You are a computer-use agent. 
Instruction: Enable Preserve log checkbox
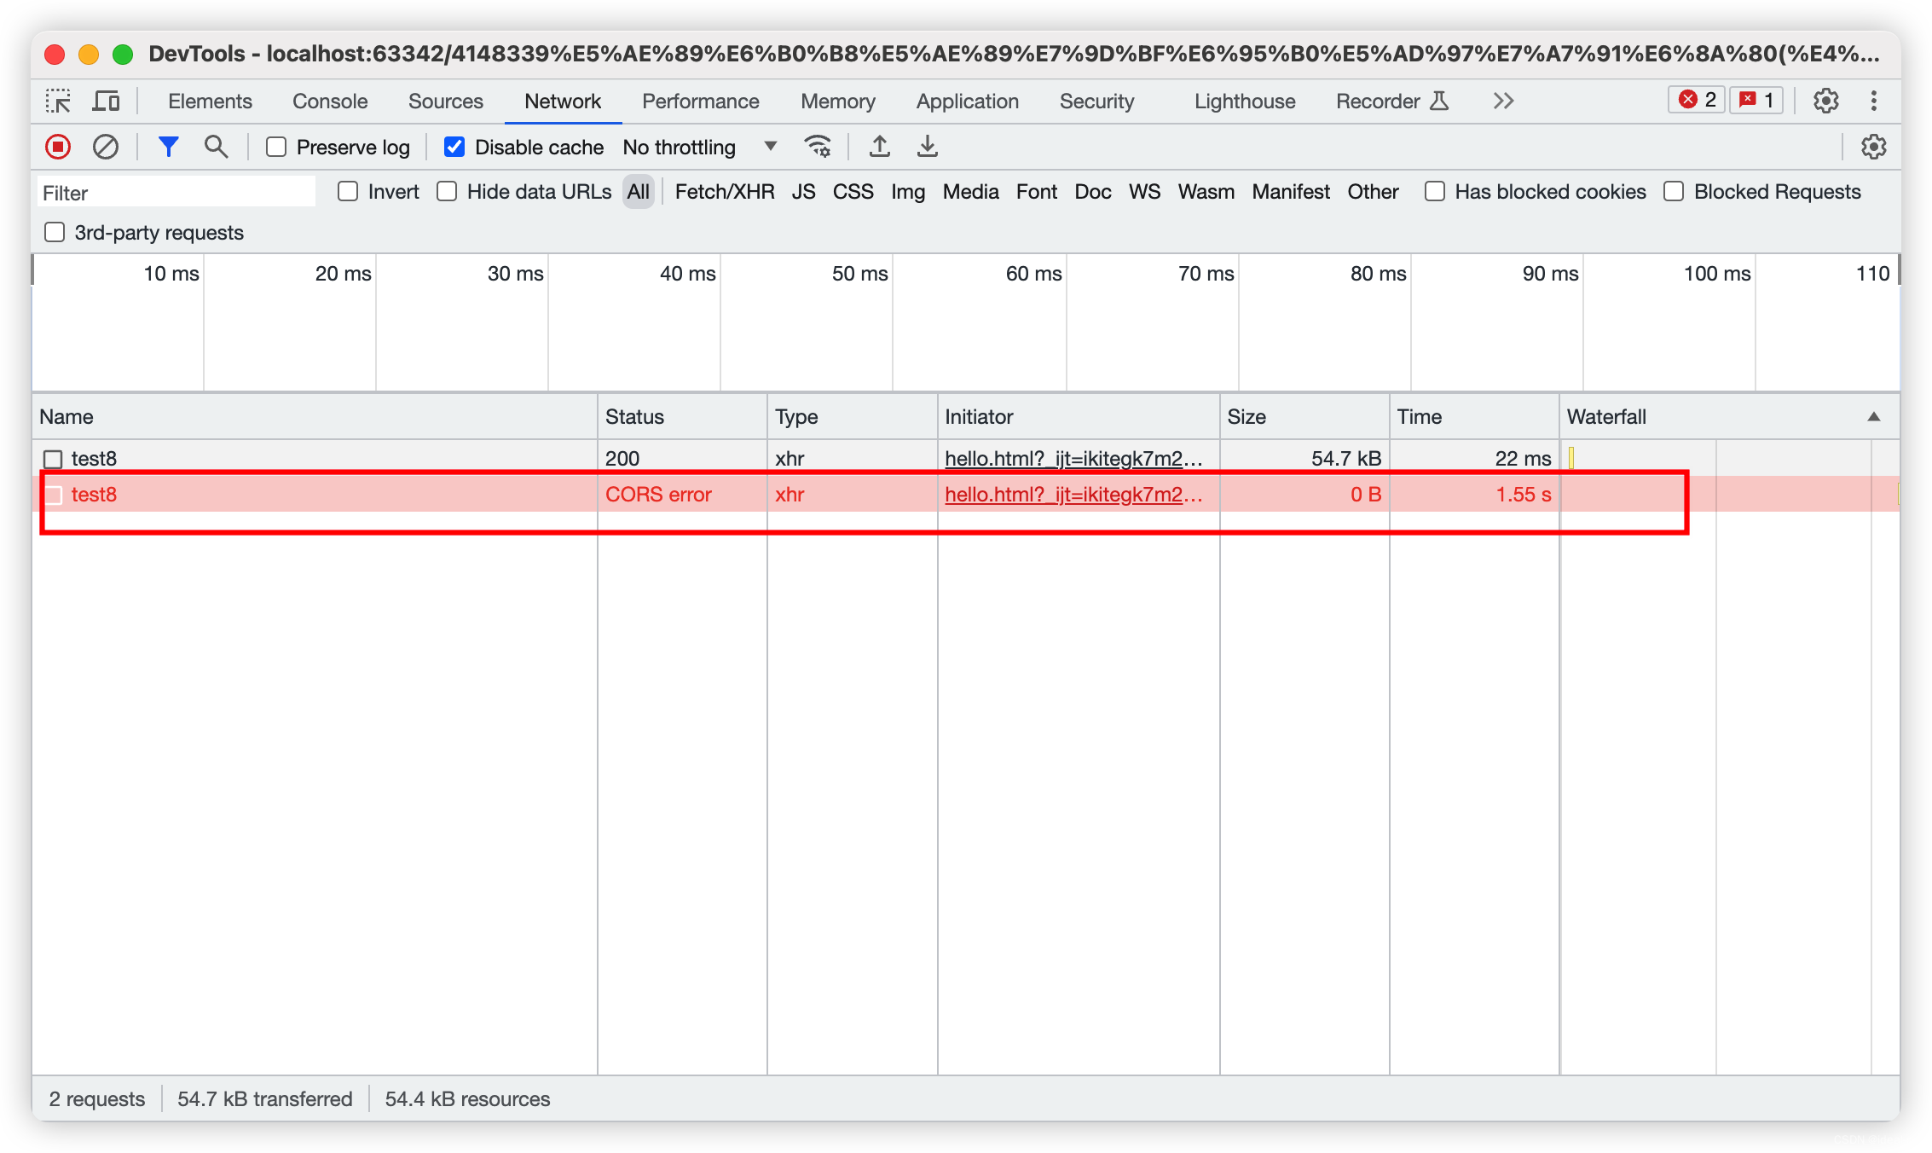(276, 147)
